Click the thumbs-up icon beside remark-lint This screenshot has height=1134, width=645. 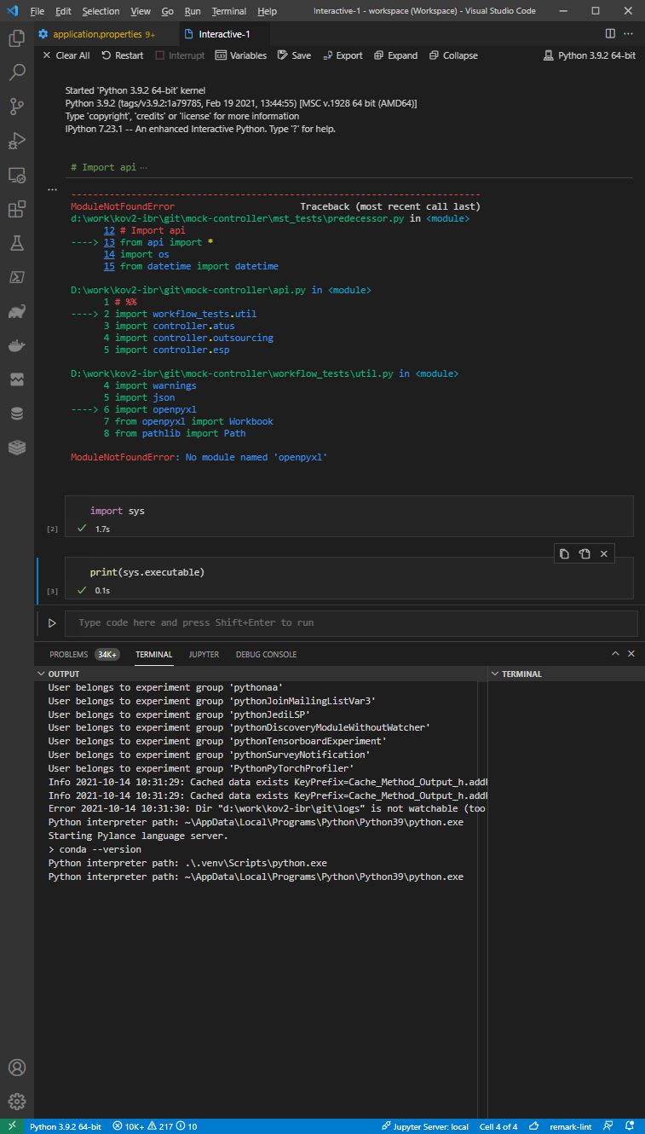click(535, 1126)
